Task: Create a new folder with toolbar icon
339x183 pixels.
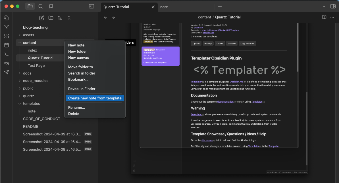Action: [51, 18]
